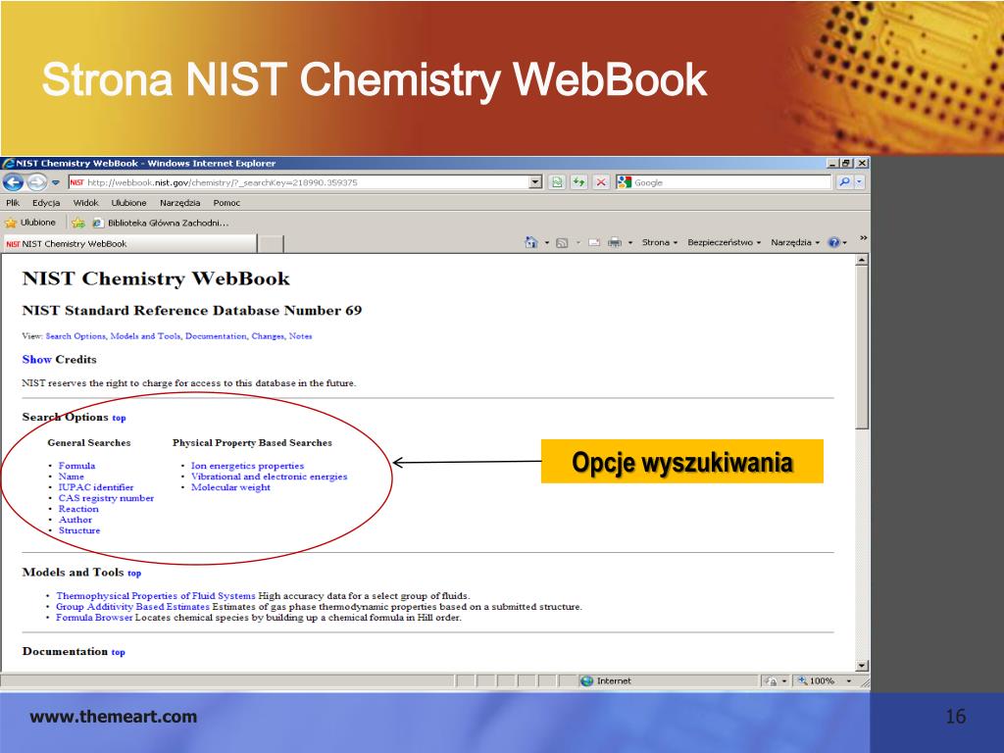The height and width of the screenshot is (753, 1004).
Task: Open Thermophysical Properties of Fluid Systems link
Action: pos(156,596)
